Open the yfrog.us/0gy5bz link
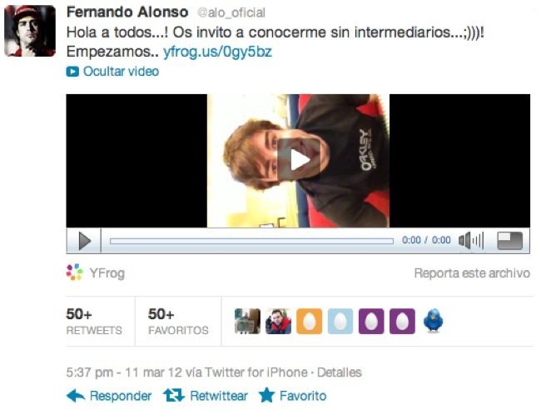Screen dimensions: 541x410 click(x=217, y=52)
